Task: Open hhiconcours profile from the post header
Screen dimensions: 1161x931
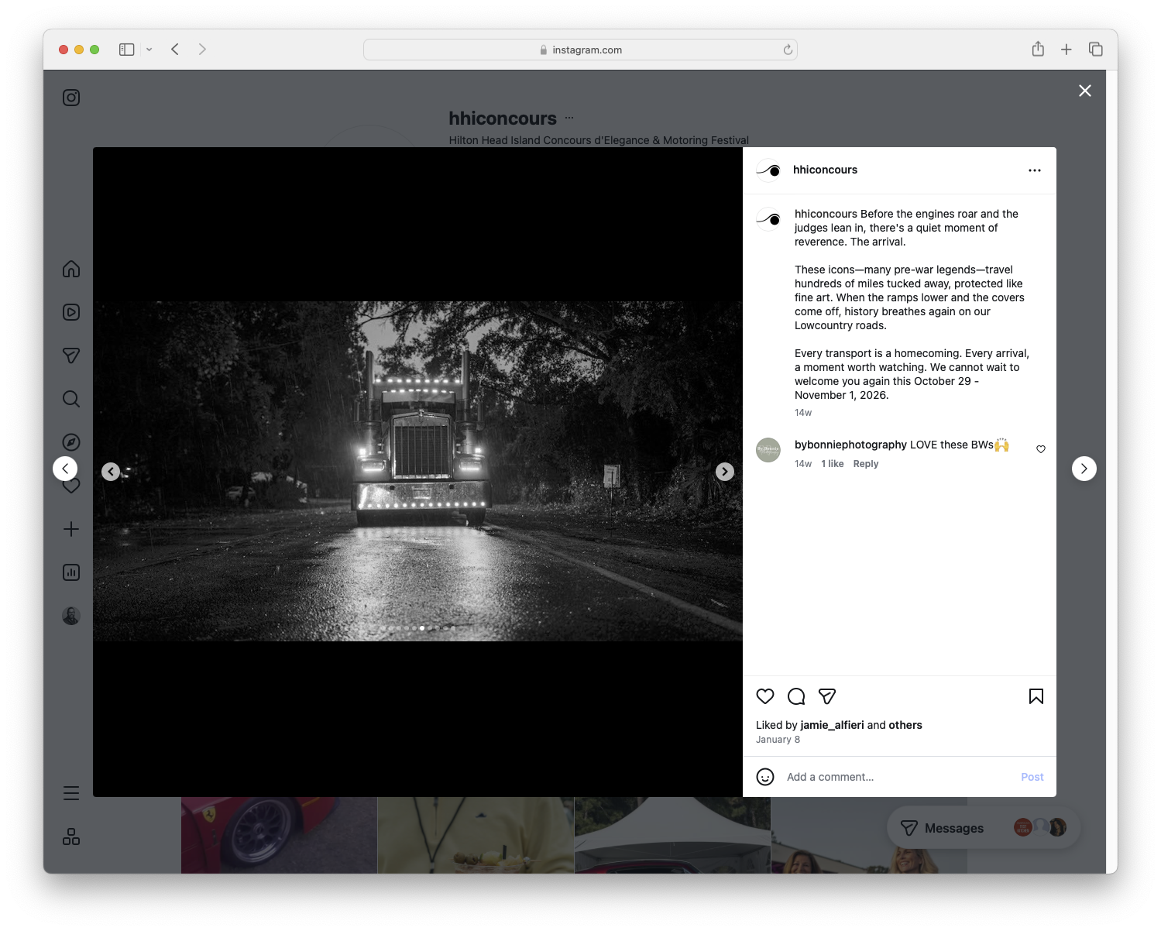Action: [x=825, y=170]
